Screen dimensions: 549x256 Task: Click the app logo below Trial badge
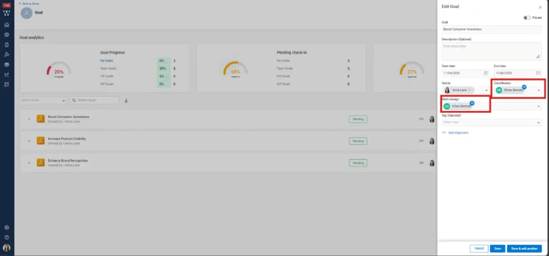pos(6,13)
